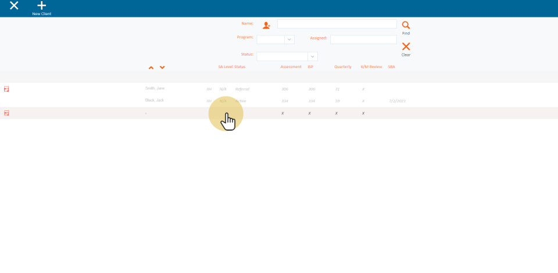Select the Smith, Jane client row

click(x=155, y=88)
